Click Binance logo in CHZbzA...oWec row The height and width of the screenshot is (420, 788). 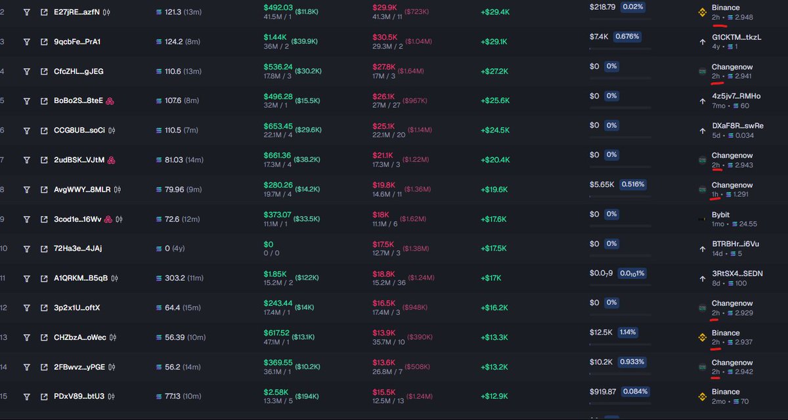click(x=702, y=337)
